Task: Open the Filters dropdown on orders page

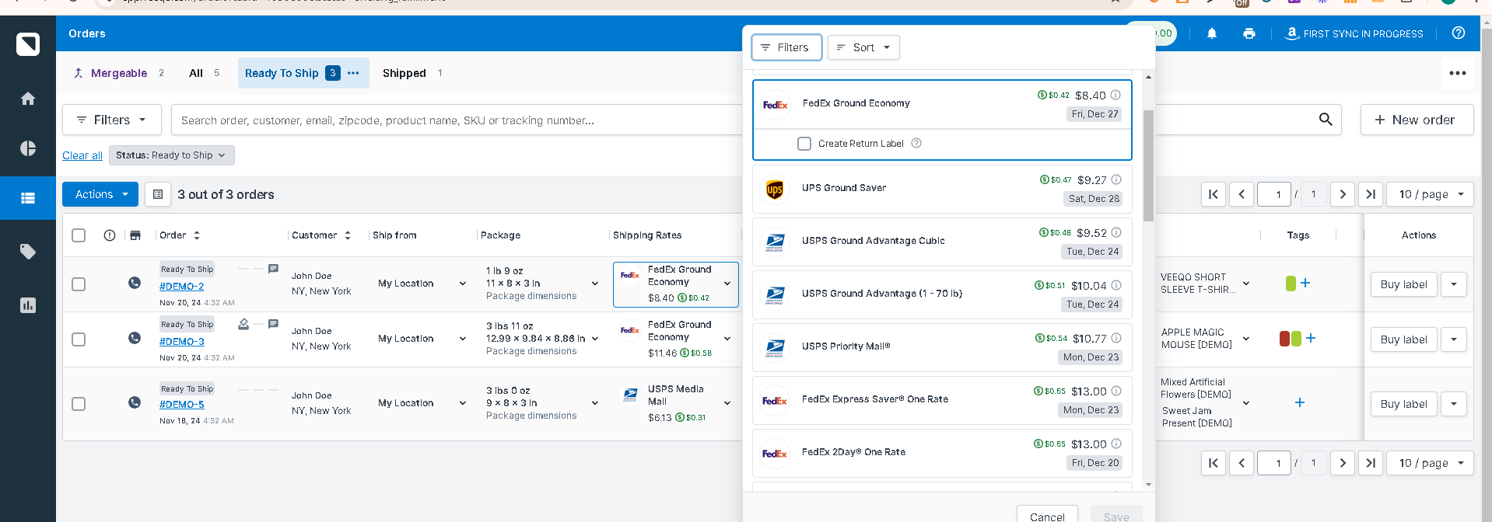Action: [x=112, y=120]
